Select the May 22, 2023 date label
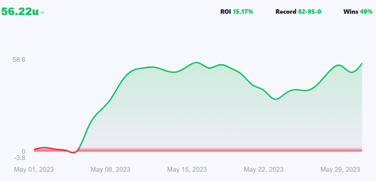The height and width of the screenshot is (182, 376). point(264,170)
